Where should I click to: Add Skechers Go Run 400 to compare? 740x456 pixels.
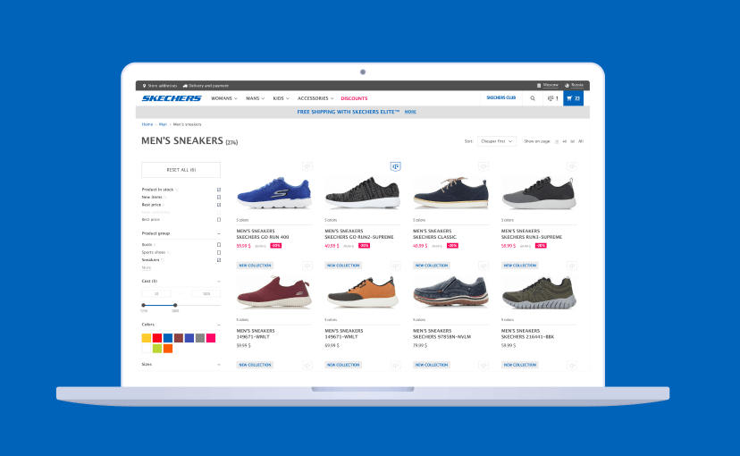[307, 166]
